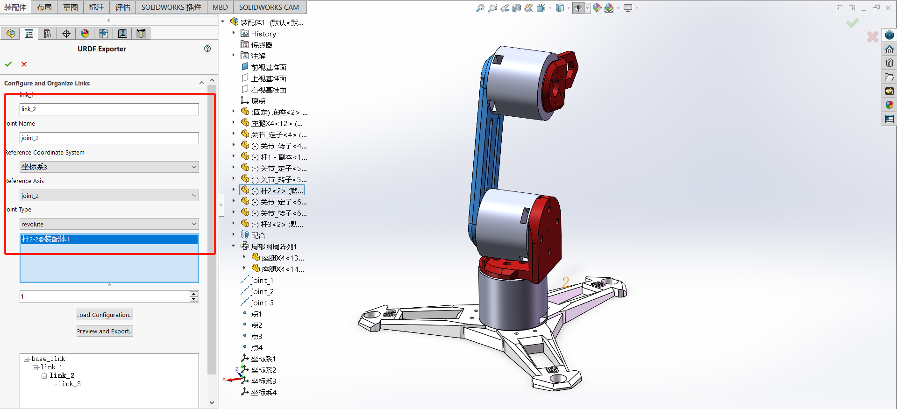Click the Display Style cube icon

(x=560, y=8)
